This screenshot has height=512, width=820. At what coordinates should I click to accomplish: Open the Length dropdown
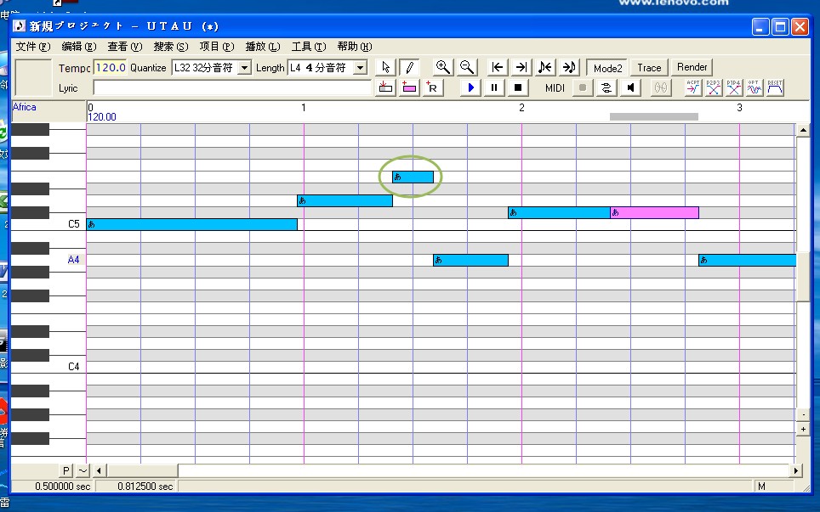(x=361, y=68)
